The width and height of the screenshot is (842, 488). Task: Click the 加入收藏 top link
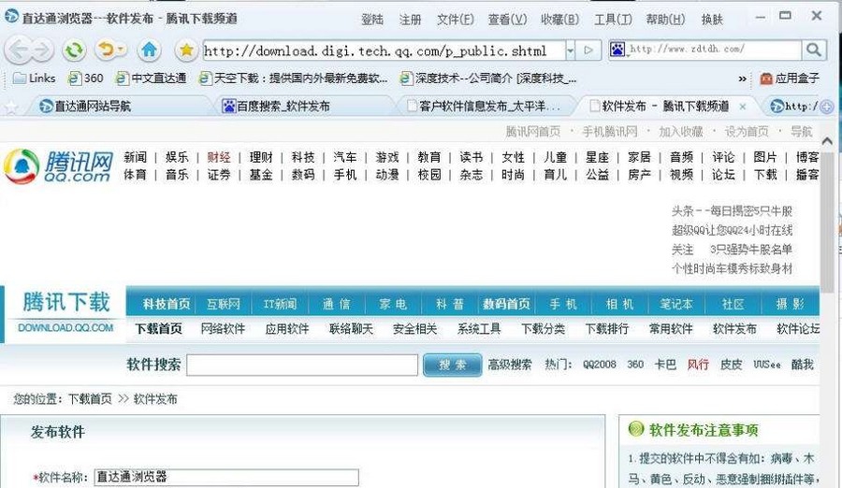tap(681, 132)
